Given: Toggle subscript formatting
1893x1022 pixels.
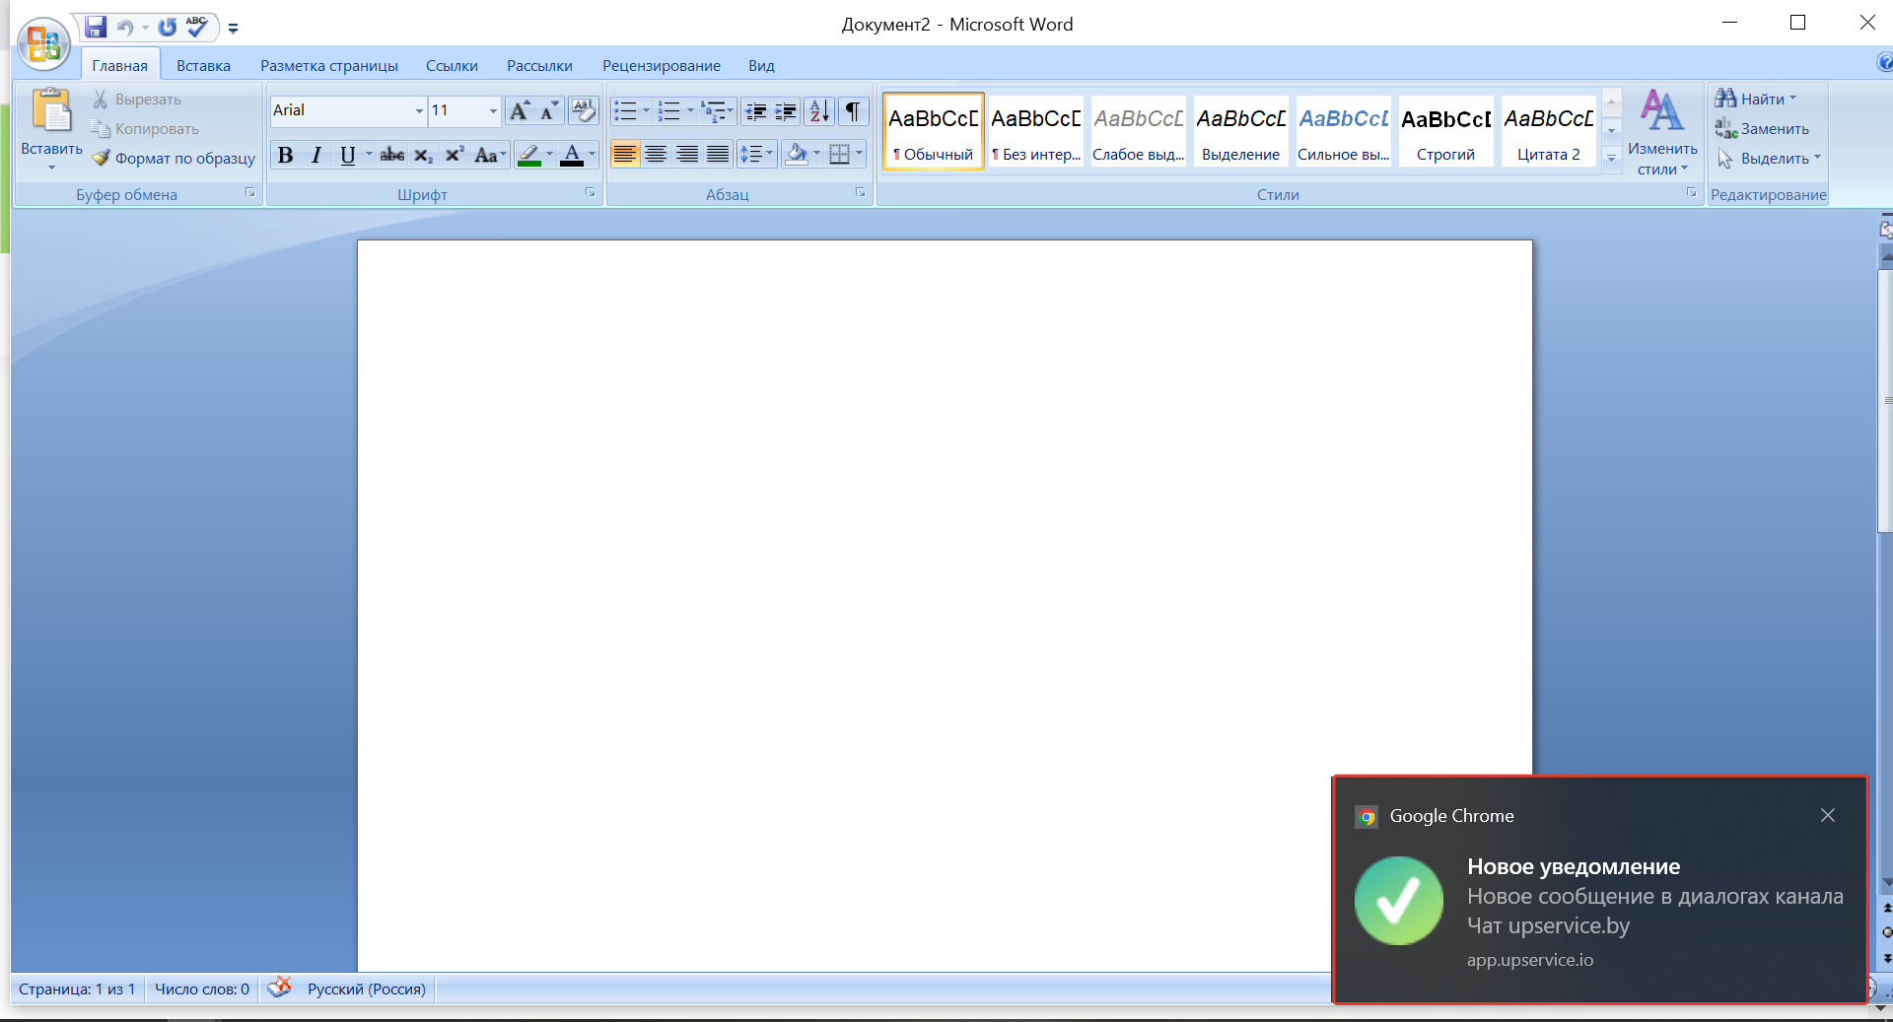Looking at the screenshot, I should pyautogui.click(x=423, y=155).
